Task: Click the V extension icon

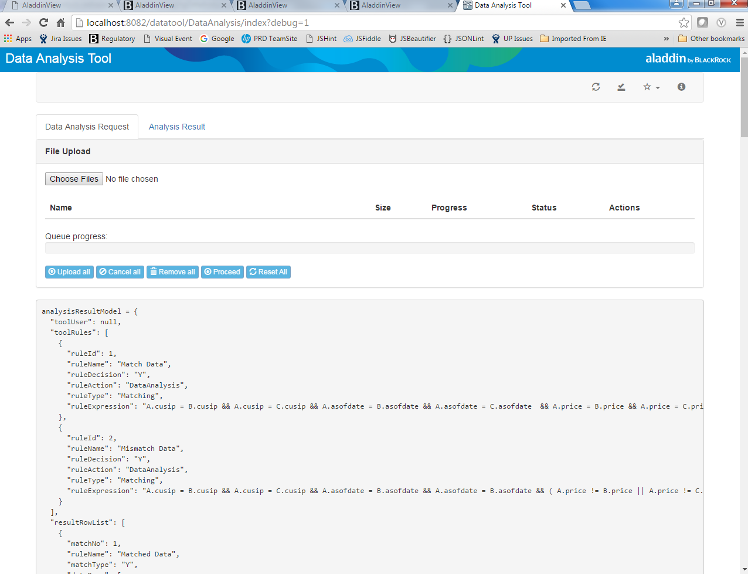Action: tap(721, 22)
